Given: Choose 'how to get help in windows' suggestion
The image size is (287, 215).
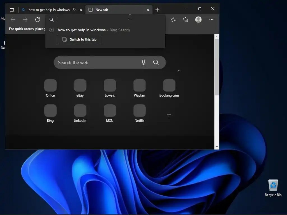Looking at the screenshot, I should [105, 30].
